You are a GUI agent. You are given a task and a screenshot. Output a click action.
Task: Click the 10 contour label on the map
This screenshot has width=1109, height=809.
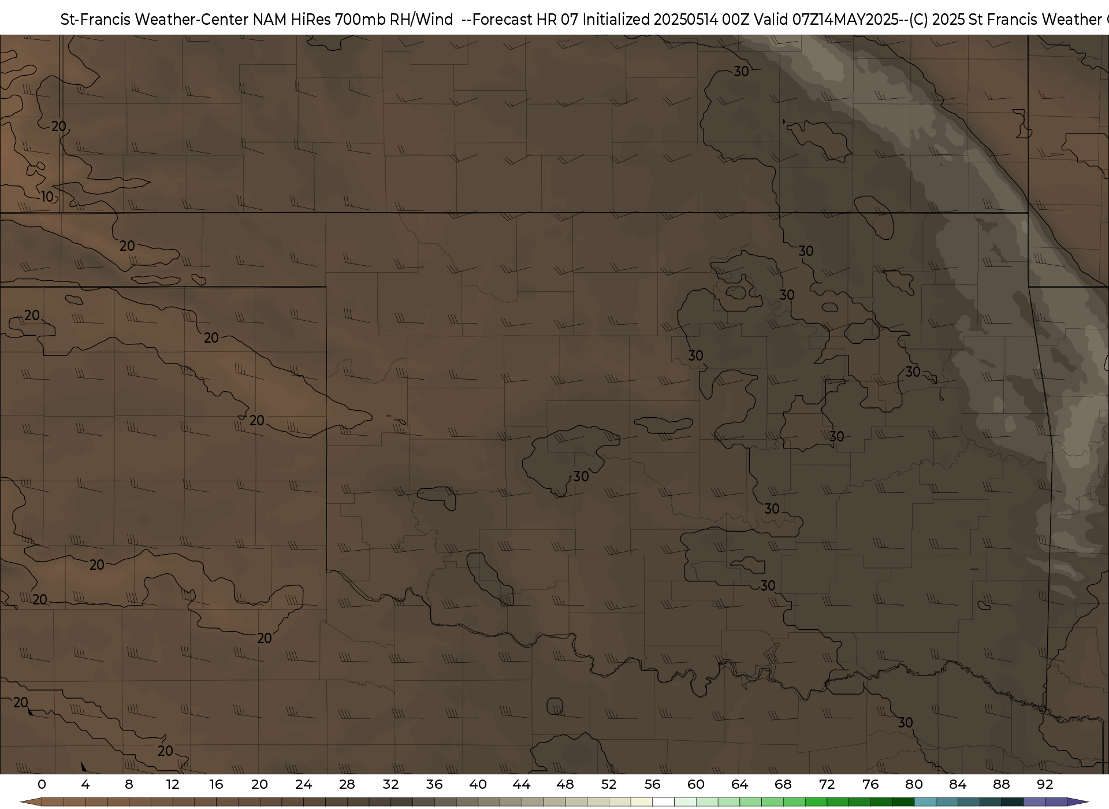point(47,197)
